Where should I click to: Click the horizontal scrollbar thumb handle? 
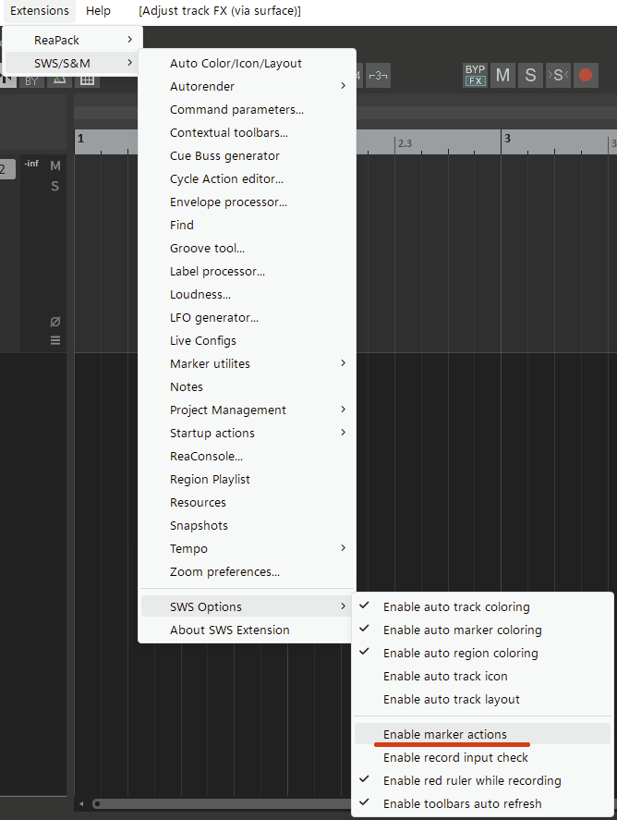click(97, 803)
